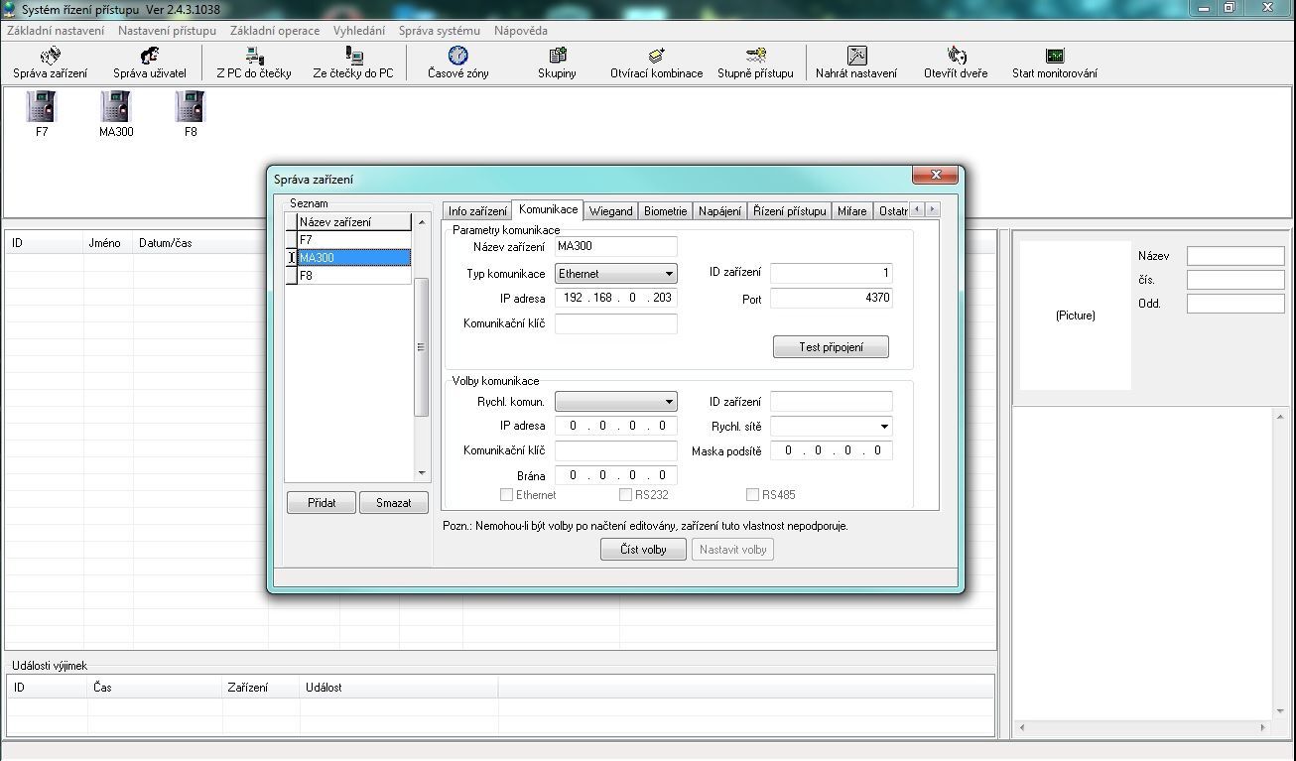
Task: Click the Port field 4370
Action: pyautogui.click(x=832, y=298)
